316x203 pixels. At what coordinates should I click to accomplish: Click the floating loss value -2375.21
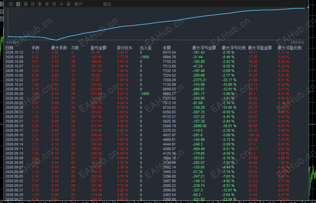199,80
